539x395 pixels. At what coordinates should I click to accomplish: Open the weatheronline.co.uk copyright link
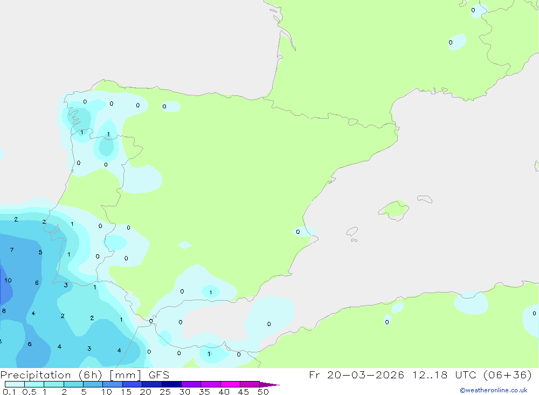[493, 390]
